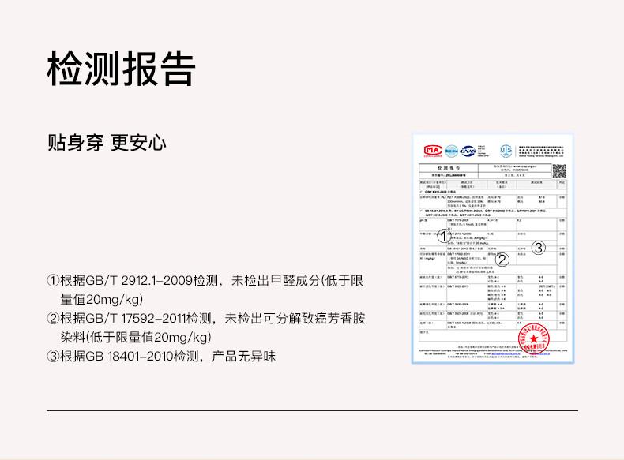This screenshot has height=460, width=624.
Task: Open the test report document thumbnail
Action: coord(493,249)
